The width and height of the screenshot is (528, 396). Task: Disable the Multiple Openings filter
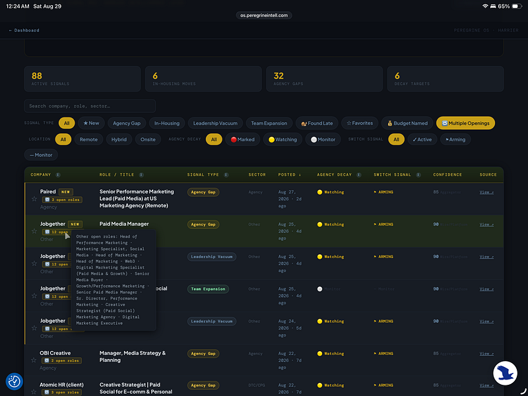(x=465, y=123)
